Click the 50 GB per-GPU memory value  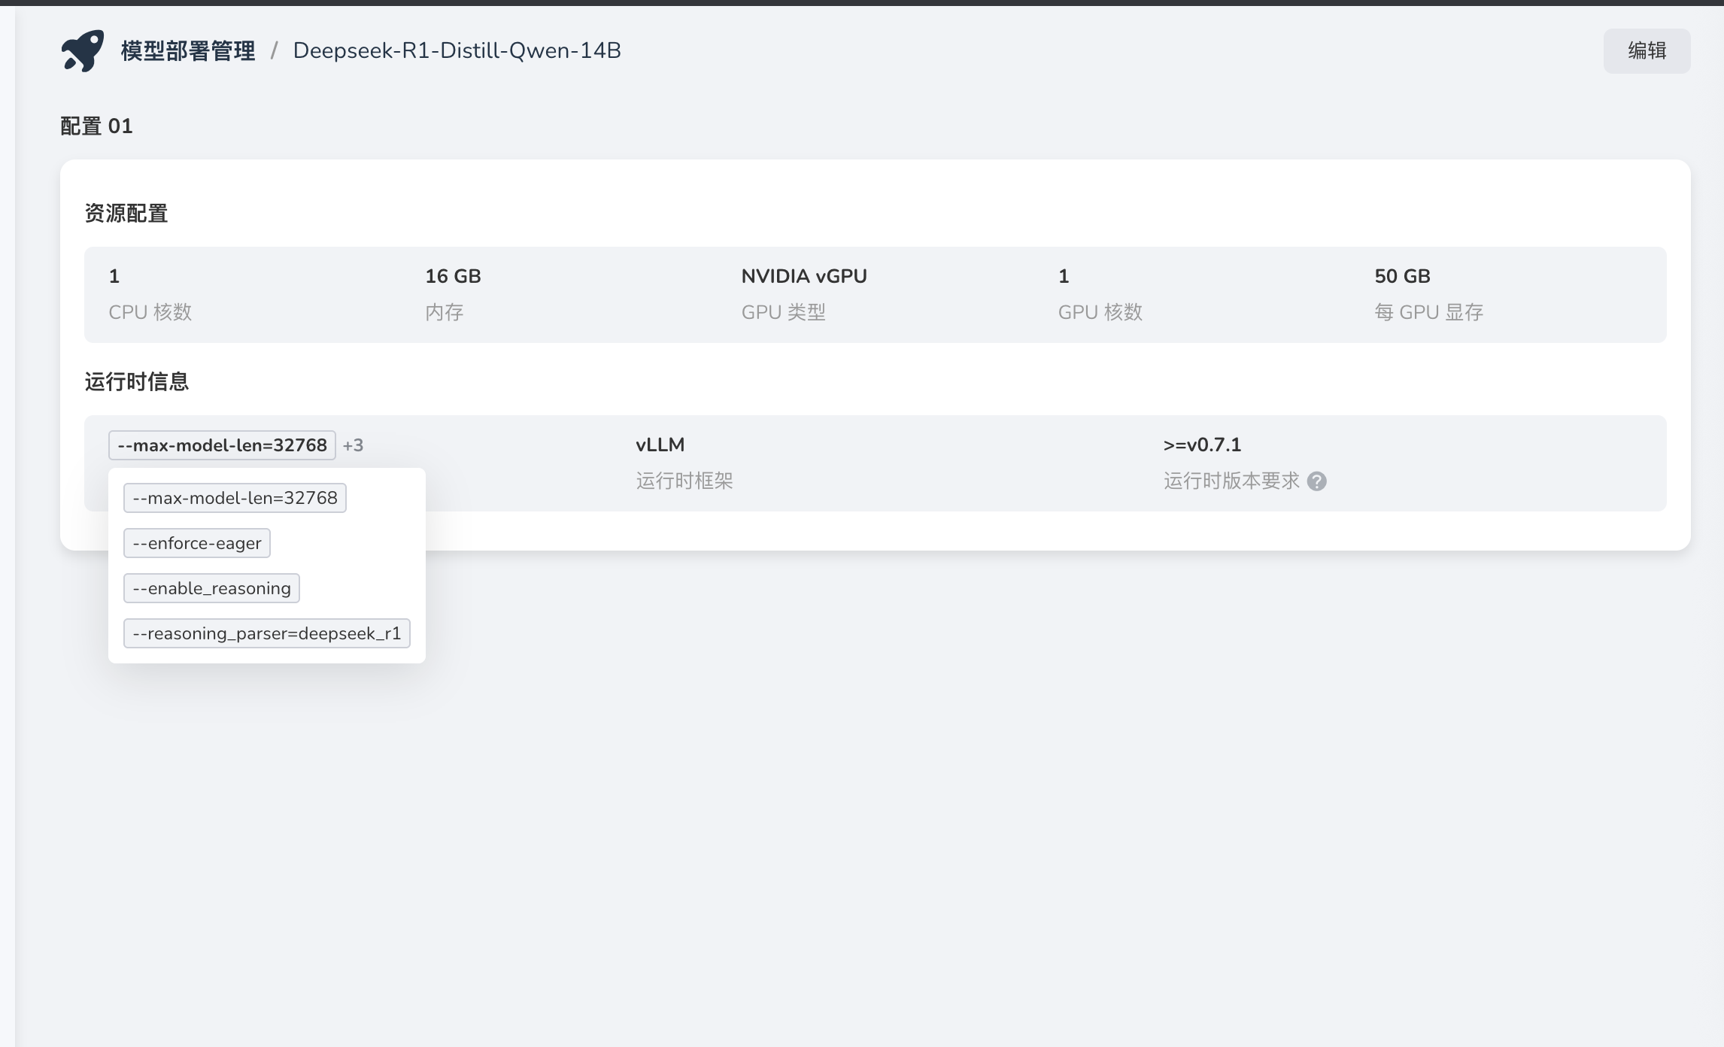tap(1402, 276)
